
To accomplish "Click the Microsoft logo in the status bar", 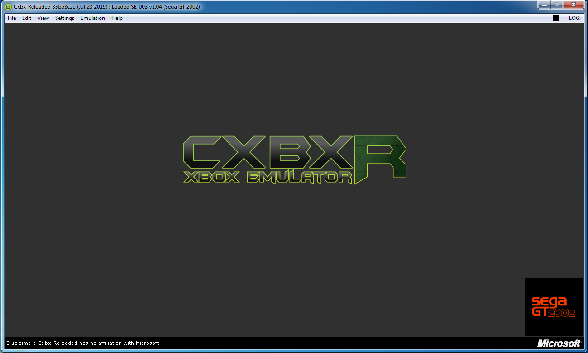I will (559, 343).
